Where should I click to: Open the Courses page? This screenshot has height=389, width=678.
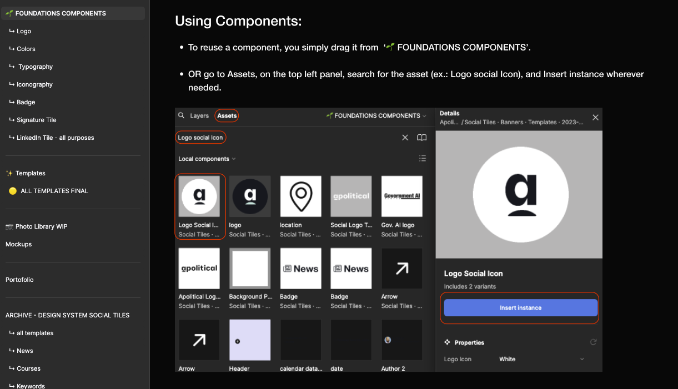[29, 368]
